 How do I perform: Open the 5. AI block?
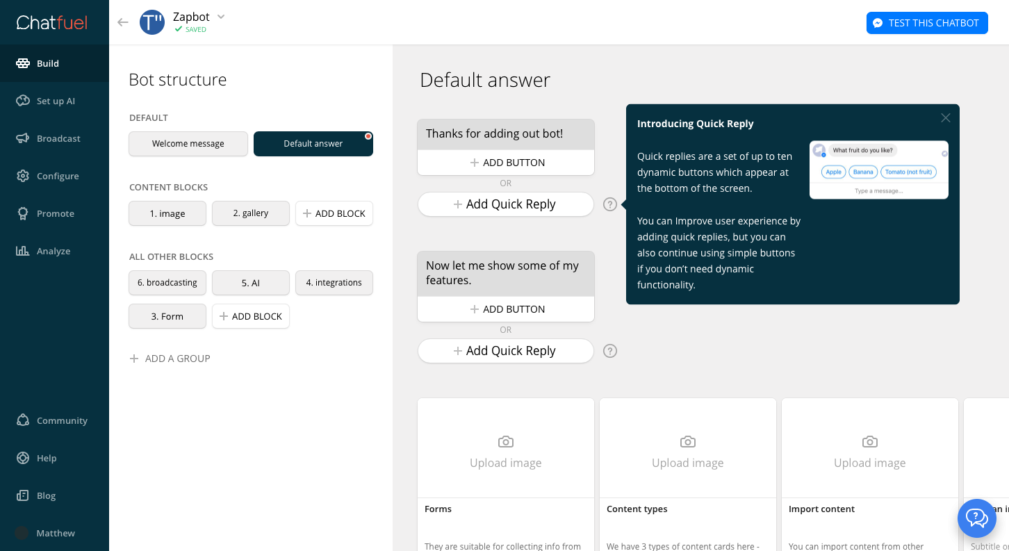tap(251, 283)
